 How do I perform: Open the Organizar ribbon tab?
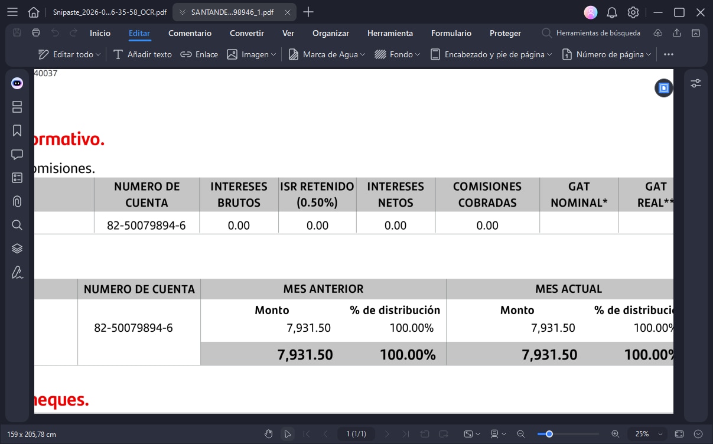pos(331,33)
